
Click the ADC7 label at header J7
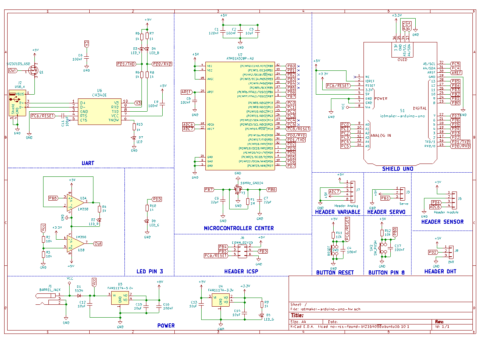334,192
